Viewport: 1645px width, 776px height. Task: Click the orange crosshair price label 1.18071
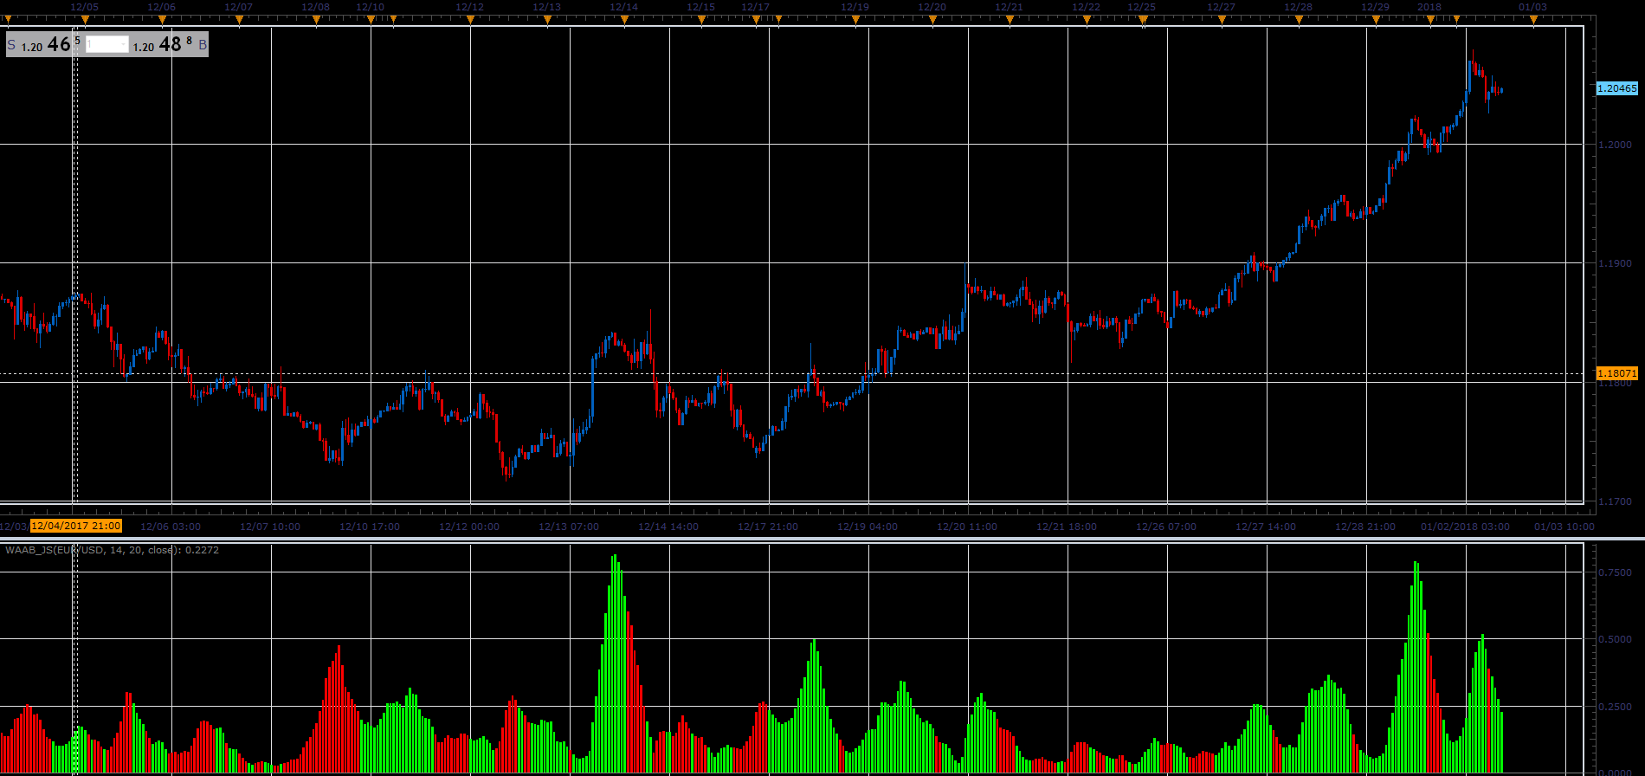(x=1617, y=373)
